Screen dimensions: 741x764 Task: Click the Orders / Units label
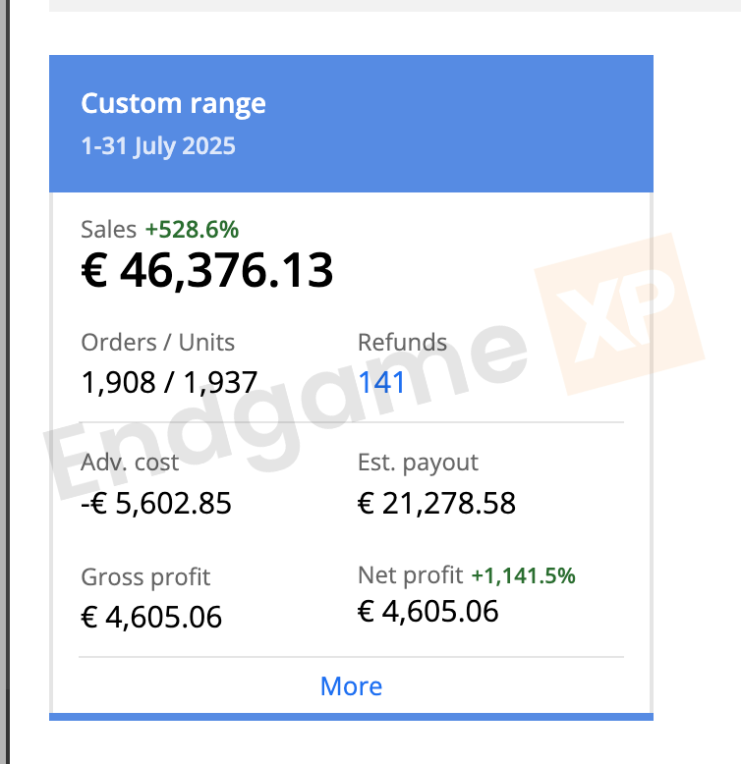(x=158, y=343)
